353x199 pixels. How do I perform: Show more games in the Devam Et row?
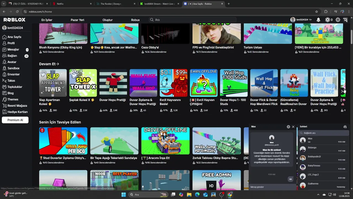tap(342, 91)
